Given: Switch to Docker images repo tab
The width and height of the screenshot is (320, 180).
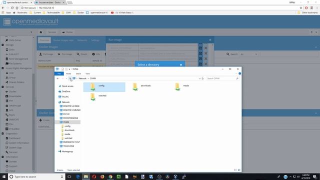Looking at the screenshot, I should [x=63, y=40].
